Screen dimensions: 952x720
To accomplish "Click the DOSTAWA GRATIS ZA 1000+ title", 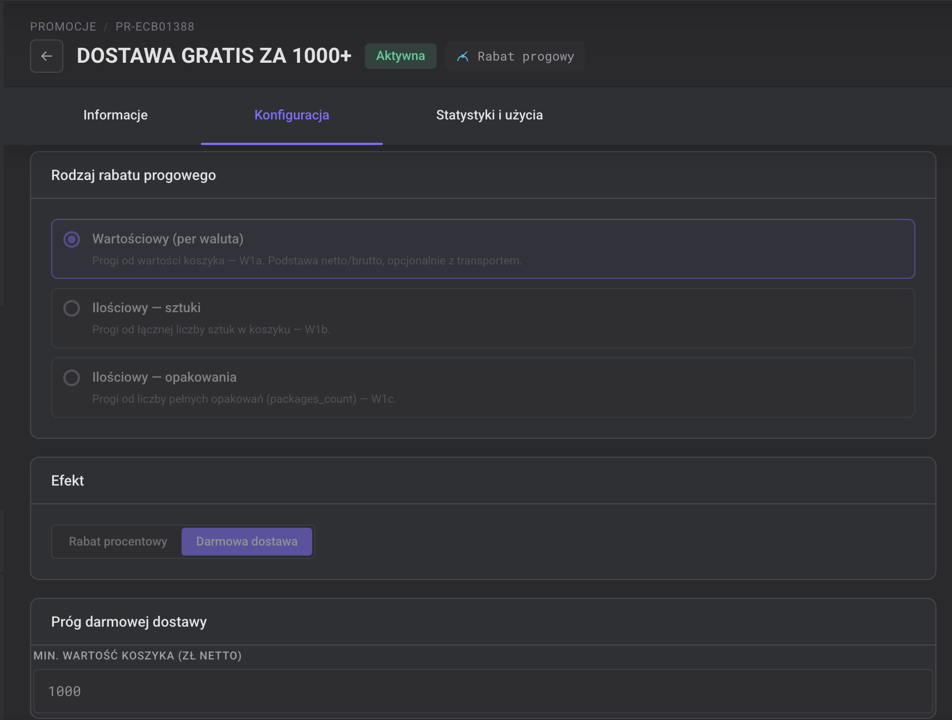I will point(214,56).
